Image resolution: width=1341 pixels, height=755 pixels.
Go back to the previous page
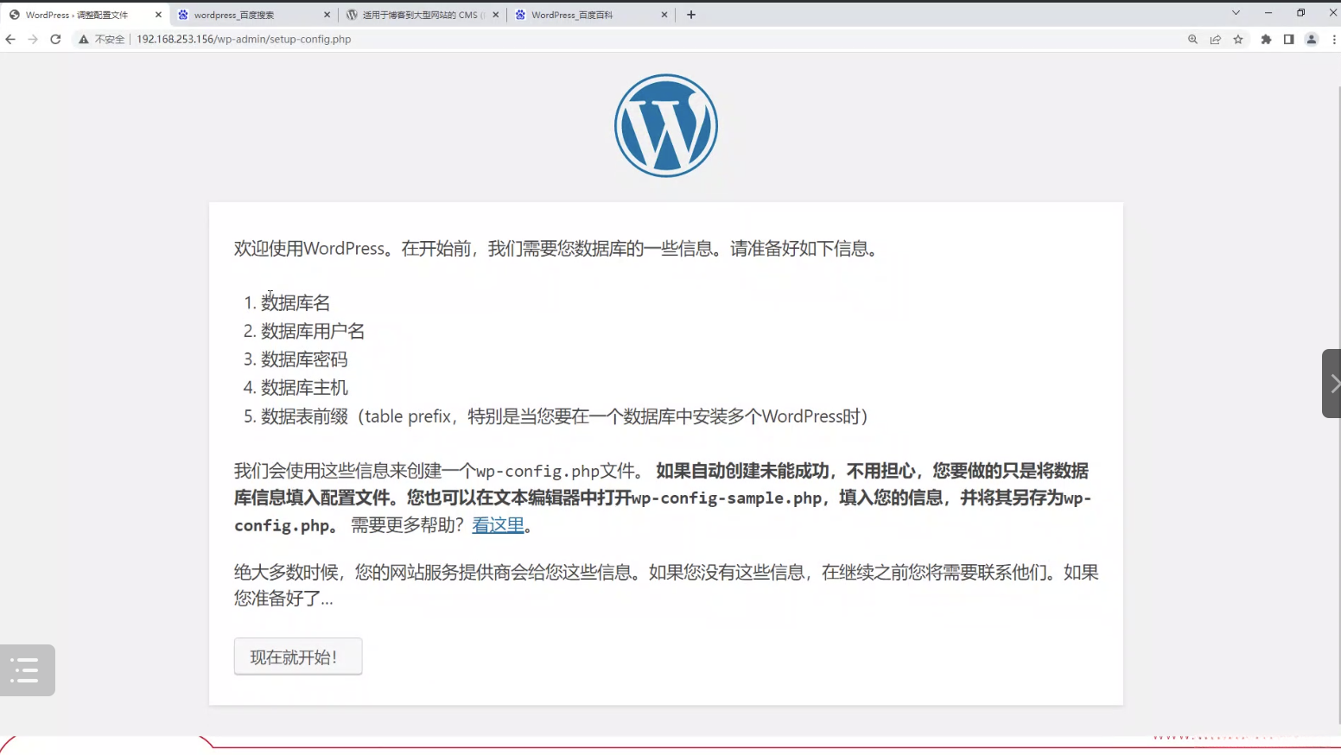click(10, 39)
